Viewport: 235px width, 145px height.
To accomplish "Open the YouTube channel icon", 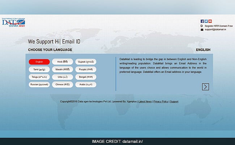I will (x=210, y=21).
